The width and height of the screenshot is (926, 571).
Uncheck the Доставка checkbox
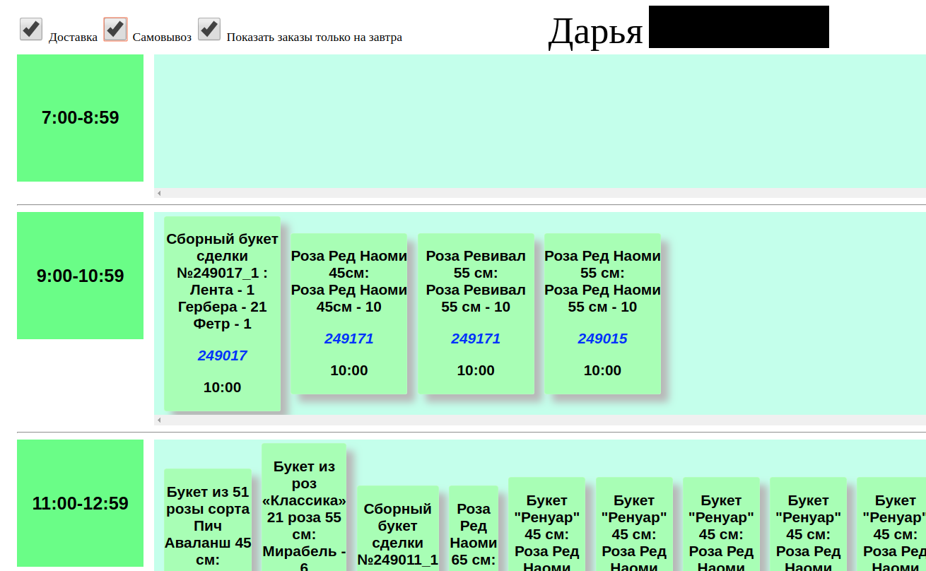point(31,29)
